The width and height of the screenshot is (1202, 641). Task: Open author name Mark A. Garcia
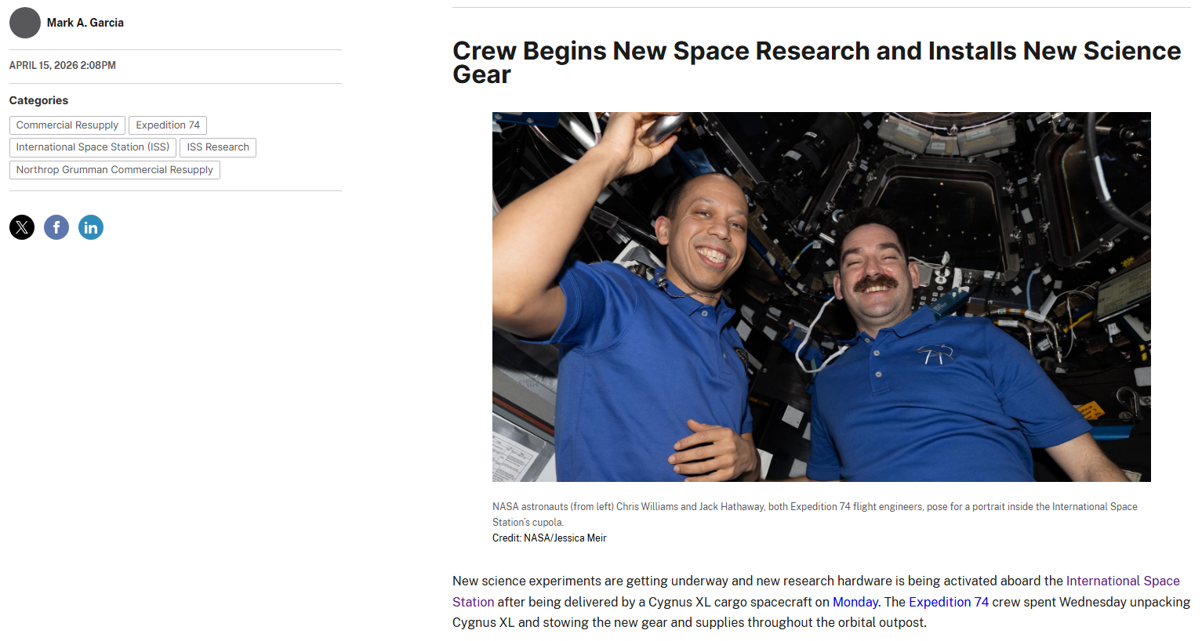coord(85,23)
